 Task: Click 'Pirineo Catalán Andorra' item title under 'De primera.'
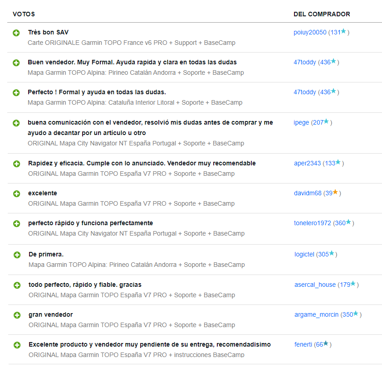point(137,265)
